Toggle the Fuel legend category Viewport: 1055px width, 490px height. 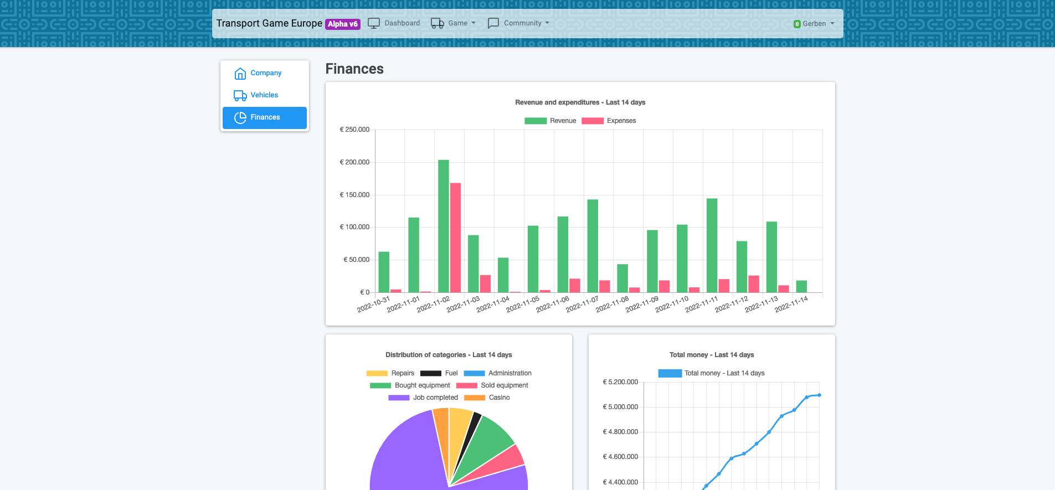(x=439, y=373)
